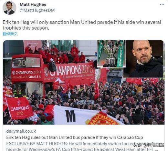Click the Erik ten Hag portrait inset
This screenshot has width=168, height=151.
point(143,59)
